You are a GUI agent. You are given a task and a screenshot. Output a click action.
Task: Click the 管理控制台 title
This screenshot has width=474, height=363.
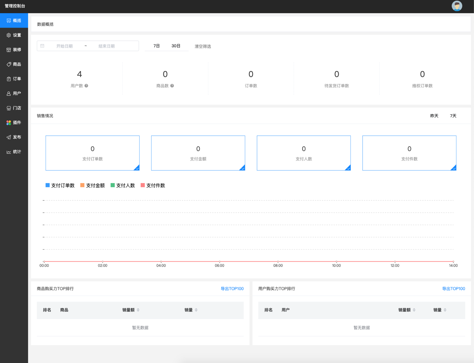pyautogui.click(x=15, y=6)
